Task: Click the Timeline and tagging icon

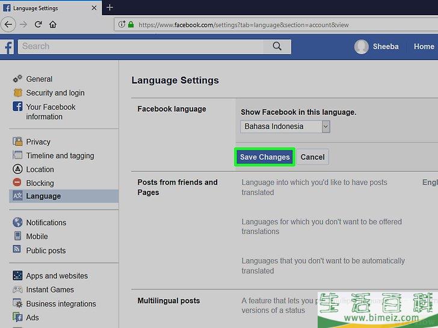Action: 17,155
